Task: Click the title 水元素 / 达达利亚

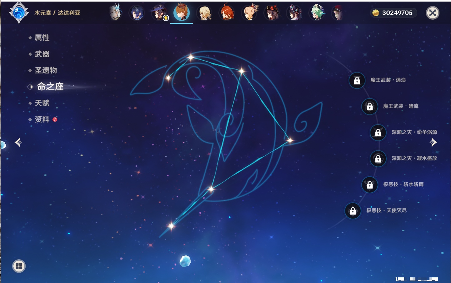Action: [57, 13]
